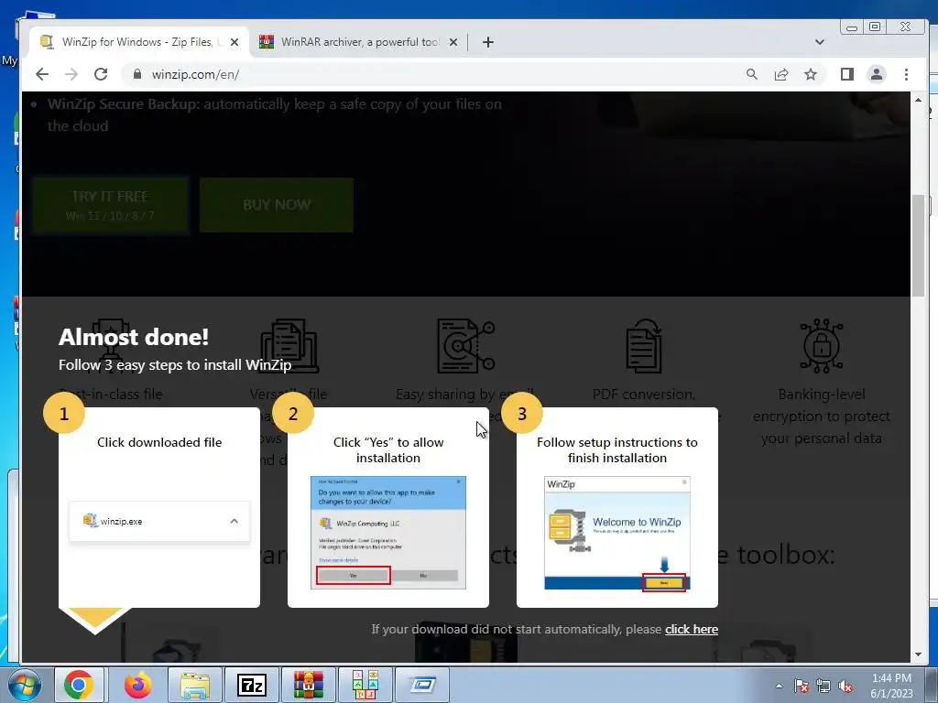The height and width of the screenshot is (703, 938).
Task: Click the encryption padlock feature icon
Action: coord(822,345)
